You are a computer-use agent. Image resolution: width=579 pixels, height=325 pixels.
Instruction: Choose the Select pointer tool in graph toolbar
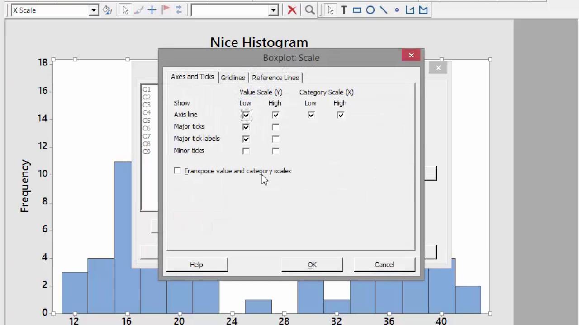[126, 10]
